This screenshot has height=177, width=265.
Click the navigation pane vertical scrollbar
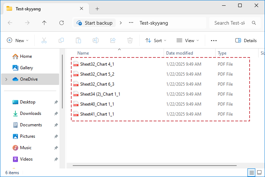[x=62, y=81]
